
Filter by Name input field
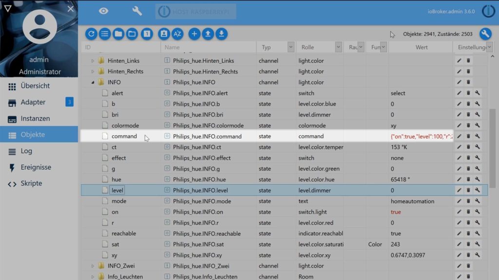209,47
